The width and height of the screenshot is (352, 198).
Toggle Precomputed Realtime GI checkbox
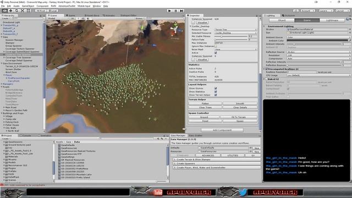(x=266, y=69)
